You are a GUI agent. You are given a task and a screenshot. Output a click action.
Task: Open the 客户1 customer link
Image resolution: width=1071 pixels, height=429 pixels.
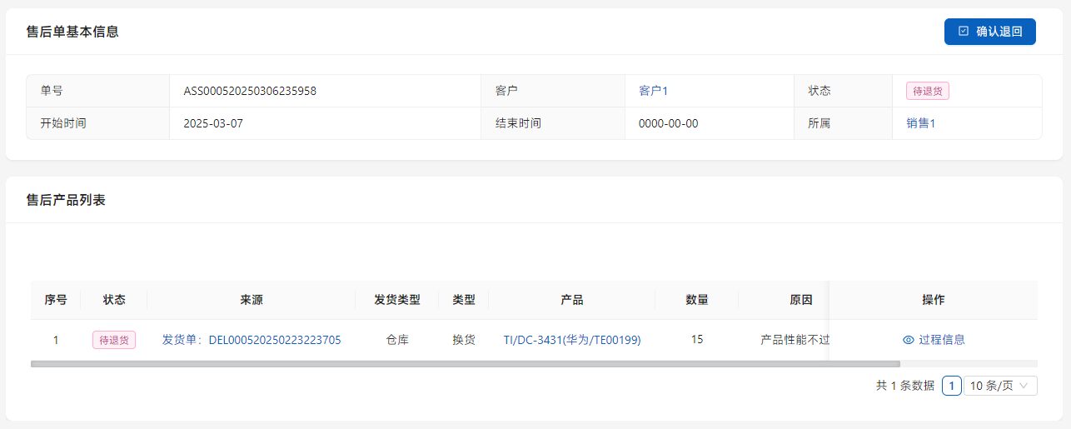[653, 91]
